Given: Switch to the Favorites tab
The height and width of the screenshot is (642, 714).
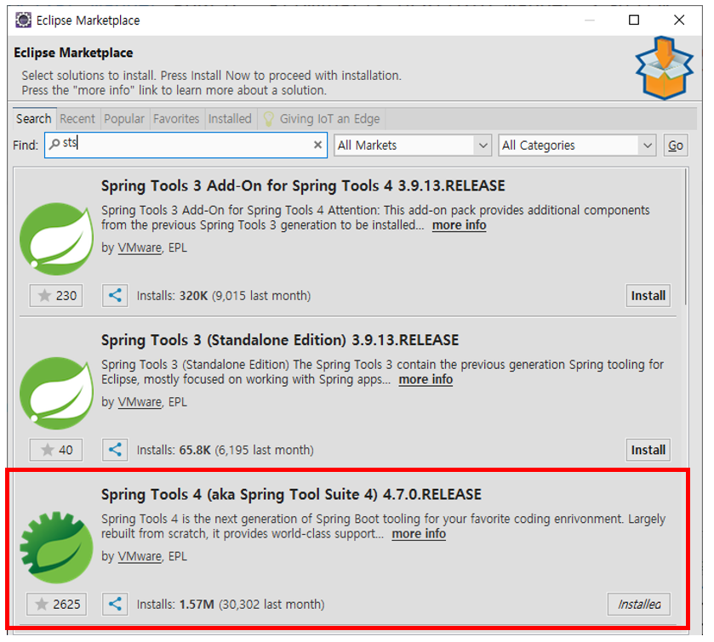Looking at the screenshot, I should 176,119.
